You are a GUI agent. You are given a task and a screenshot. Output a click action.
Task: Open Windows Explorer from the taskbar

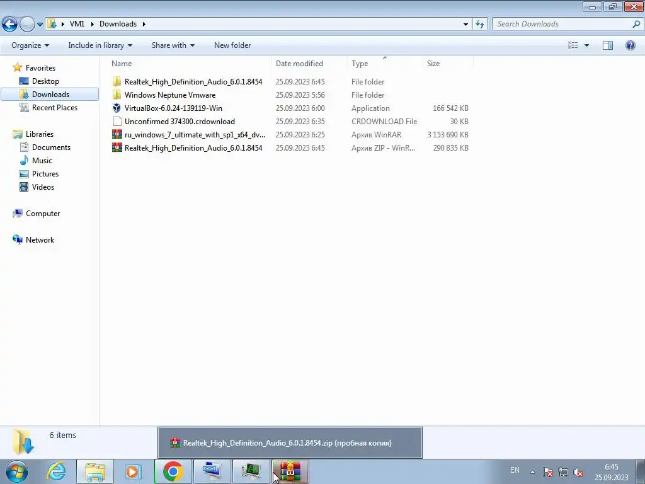point(95,471)
